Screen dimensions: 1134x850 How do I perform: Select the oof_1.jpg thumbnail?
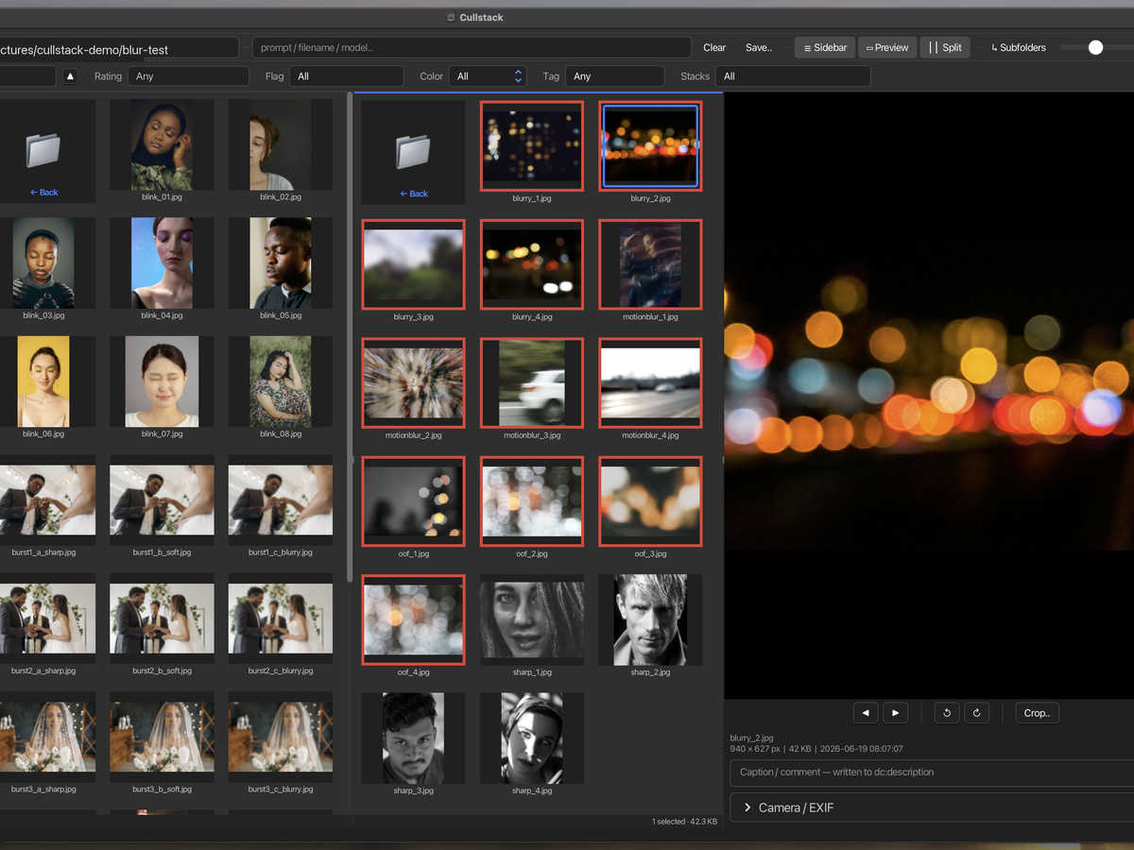(x=413, y=501)
